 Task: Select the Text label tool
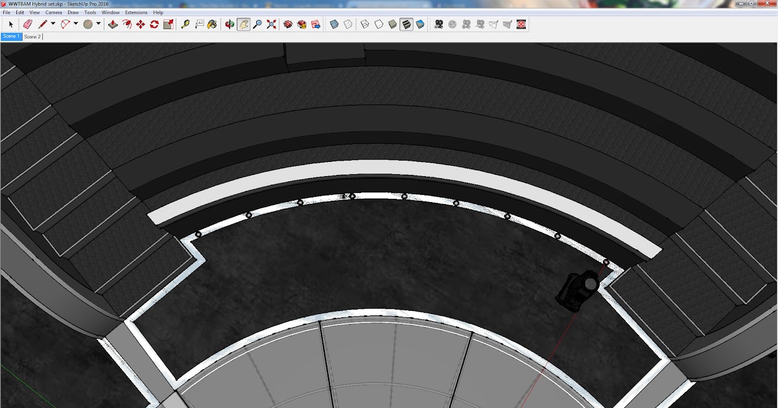tap(200, 25)
